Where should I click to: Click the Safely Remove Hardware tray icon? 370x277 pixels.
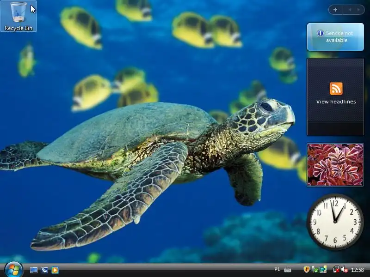point(314,270)
